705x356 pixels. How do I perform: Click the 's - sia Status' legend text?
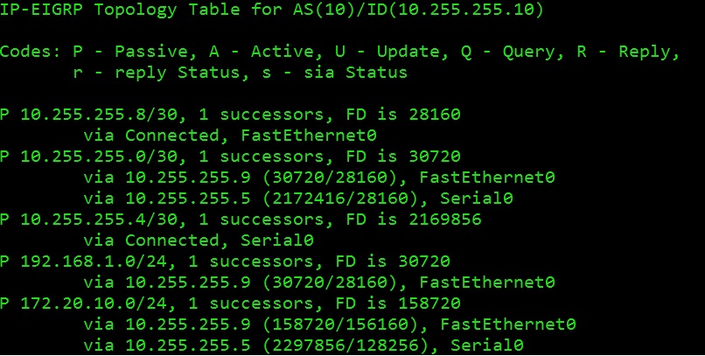coord(334,73)
